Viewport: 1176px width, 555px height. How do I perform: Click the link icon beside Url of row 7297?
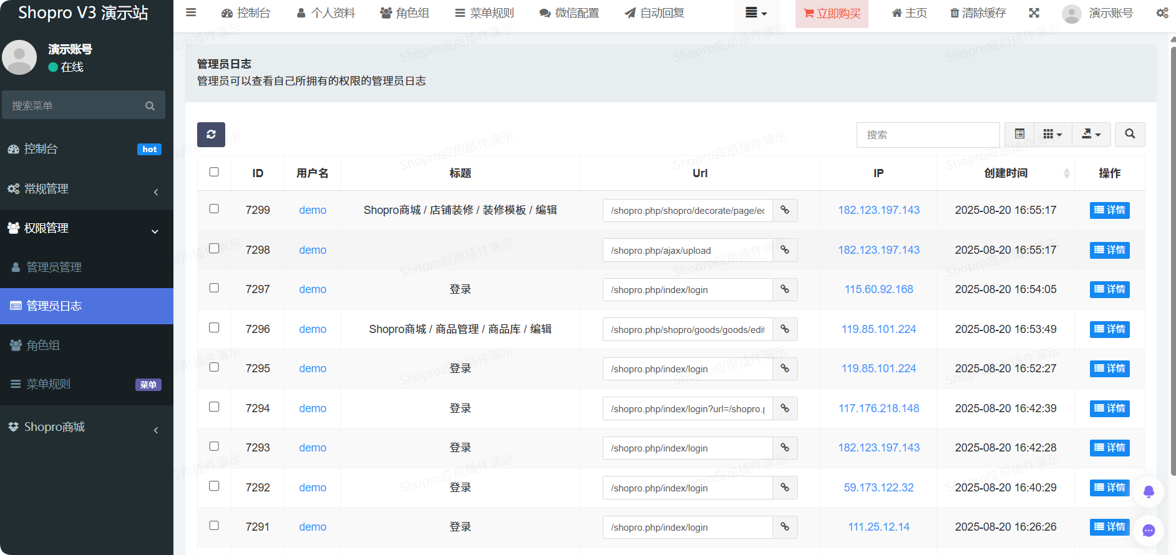[x=785, y=289]
